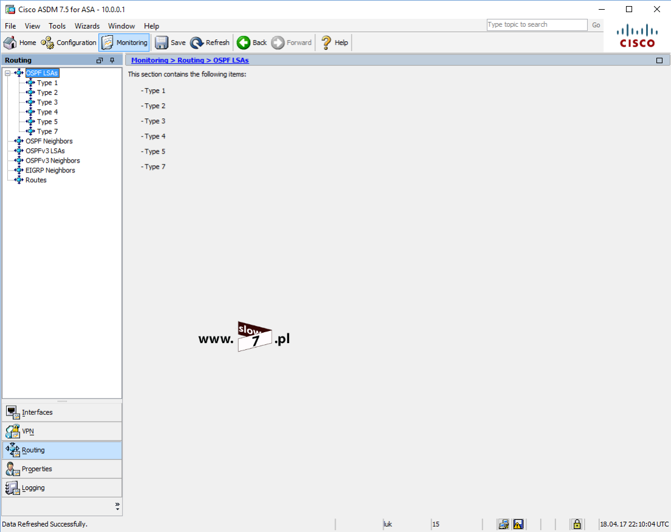Click the Interfaces section icon
This screenshot has height=532, width=671.
13,412
